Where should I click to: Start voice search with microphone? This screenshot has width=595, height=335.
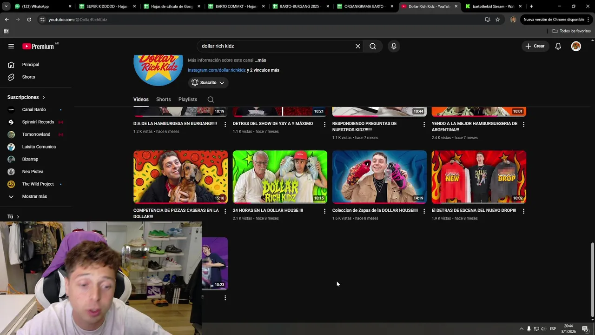point(394,46)
